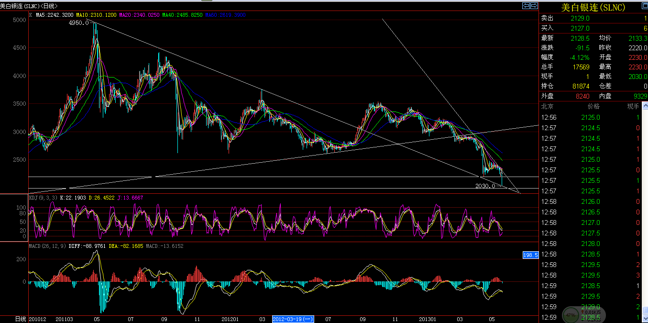
Task: Click the 卖出 sell price row
Action: pos(593,18)
